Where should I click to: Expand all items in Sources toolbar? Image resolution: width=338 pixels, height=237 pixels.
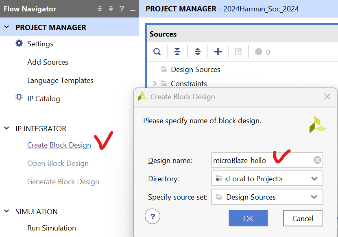pos(197,52)
